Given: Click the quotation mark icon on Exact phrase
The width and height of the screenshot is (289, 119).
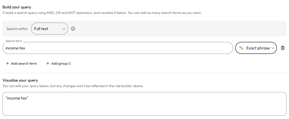Looking at the screenshot, I should (x=241, y=48).
